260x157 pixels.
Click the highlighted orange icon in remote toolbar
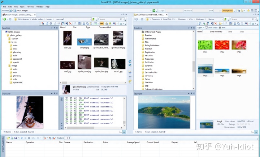tap(102, 24)
